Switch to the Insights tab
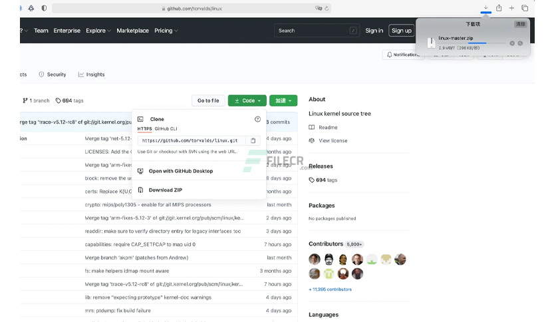The width and height of the screenshot is (556, 322). click(92, 75)
